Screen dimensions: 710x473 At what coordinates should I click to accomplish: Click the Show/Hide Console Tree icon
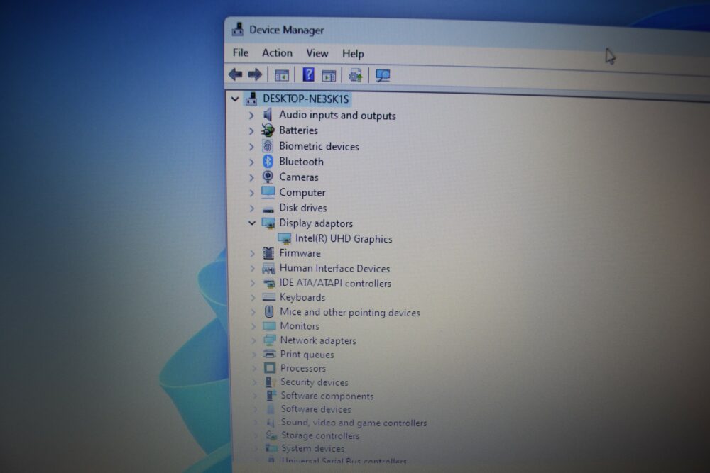pyautogui.click(x=282, y=75)
